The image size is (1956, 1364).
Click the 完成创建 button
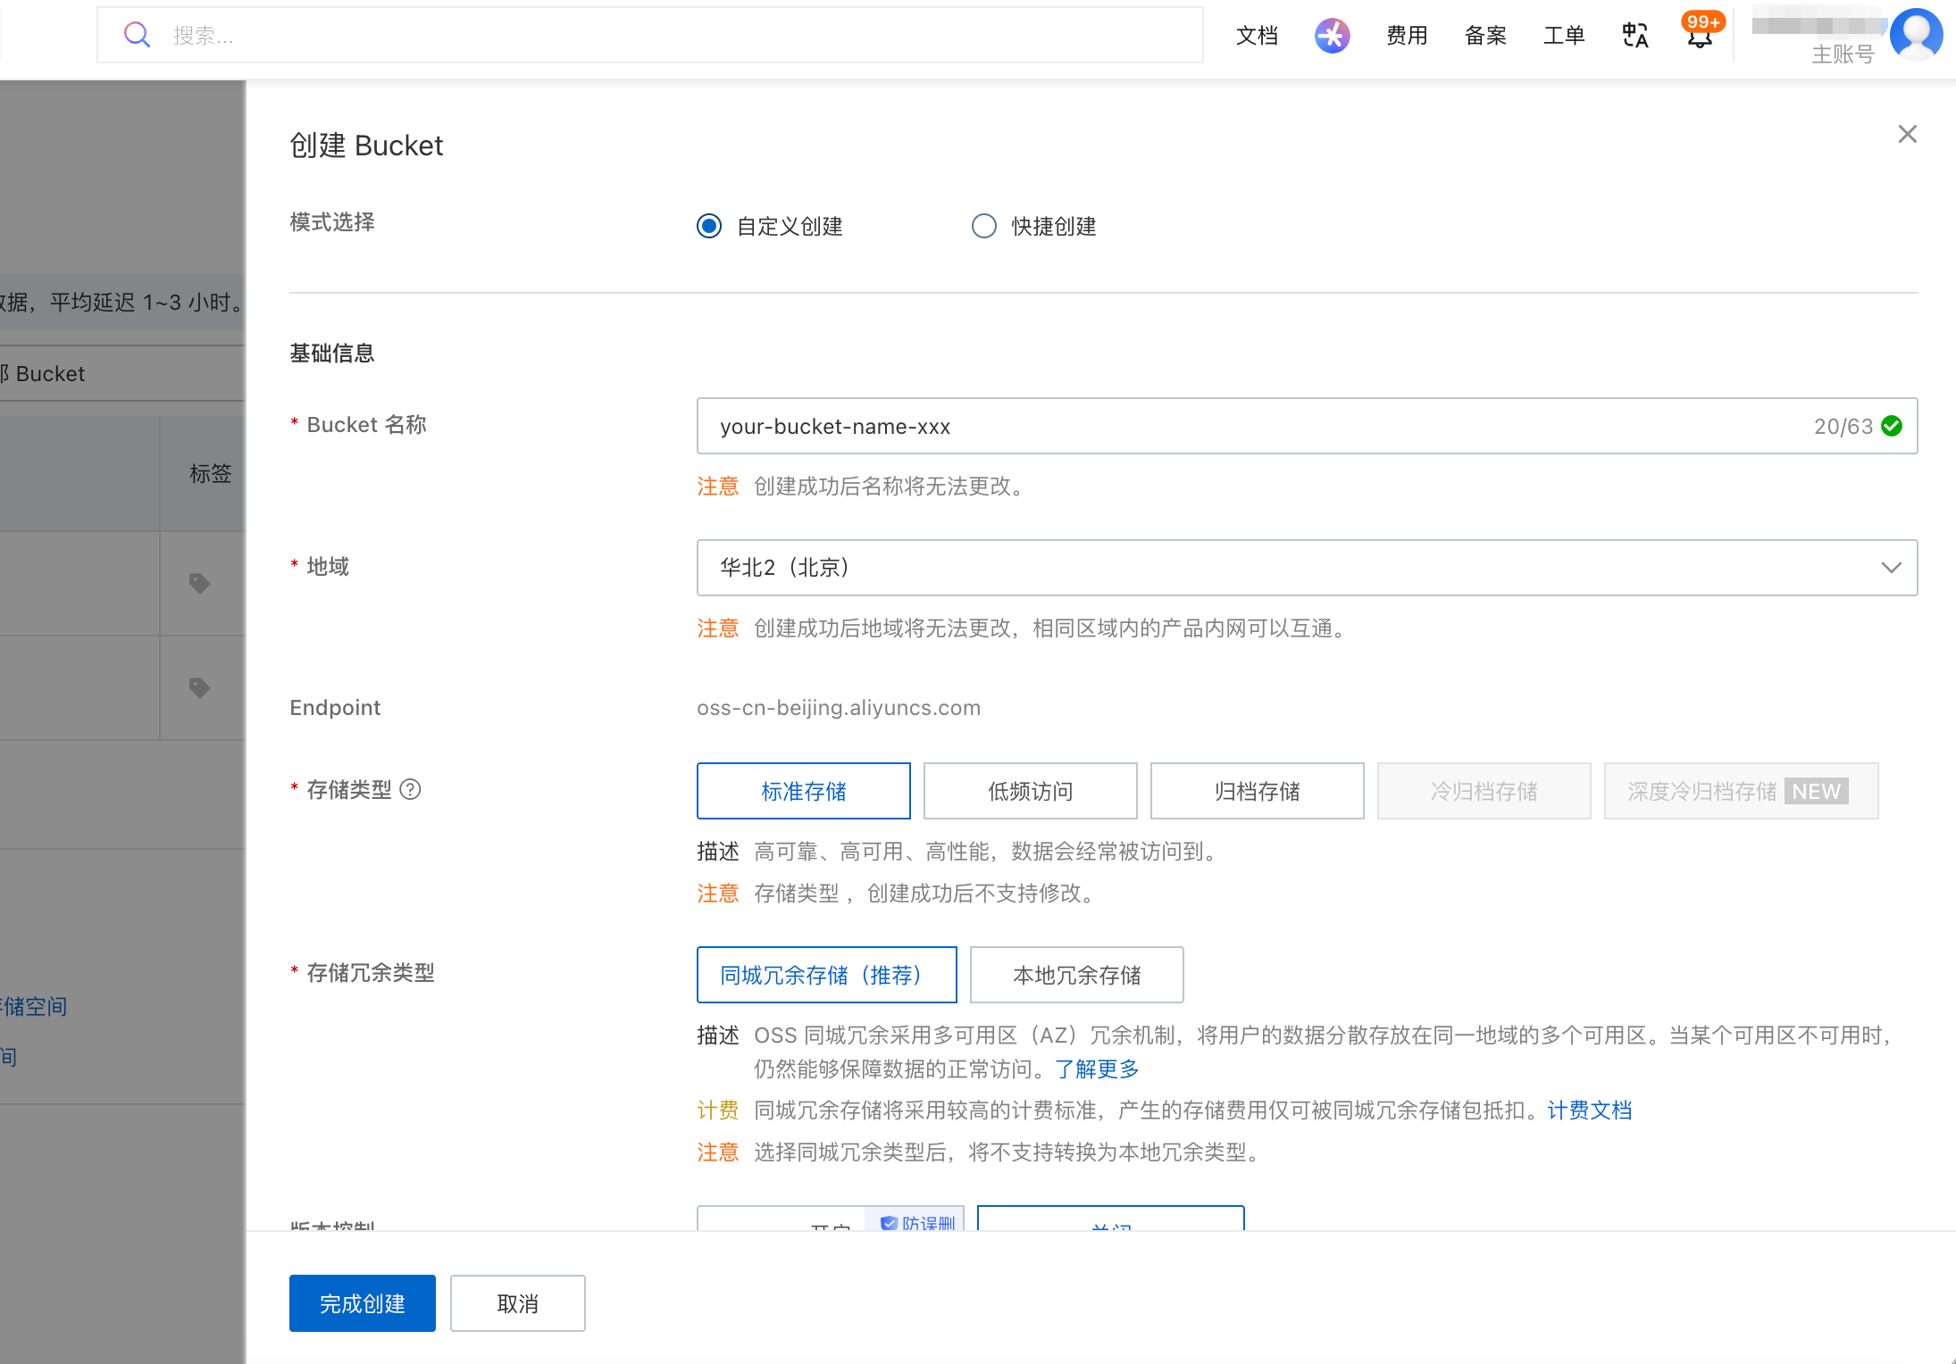point(362,1303)
